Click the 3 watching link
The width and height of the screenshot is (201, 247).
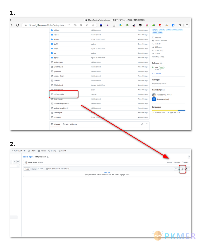158,50
